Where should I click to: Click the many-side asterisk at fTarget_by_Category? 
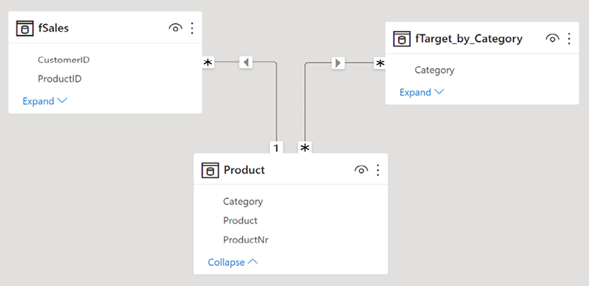tap(380, 63)
